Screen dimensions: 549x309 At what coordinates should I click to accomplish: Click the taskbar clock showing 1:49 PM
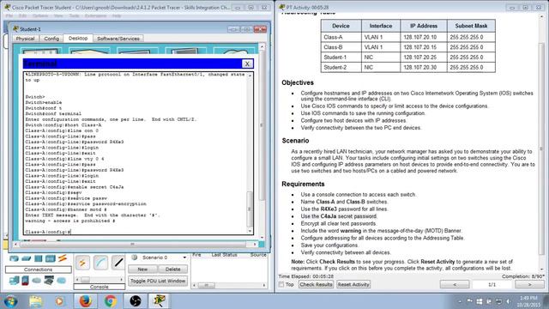click(528, 301)
